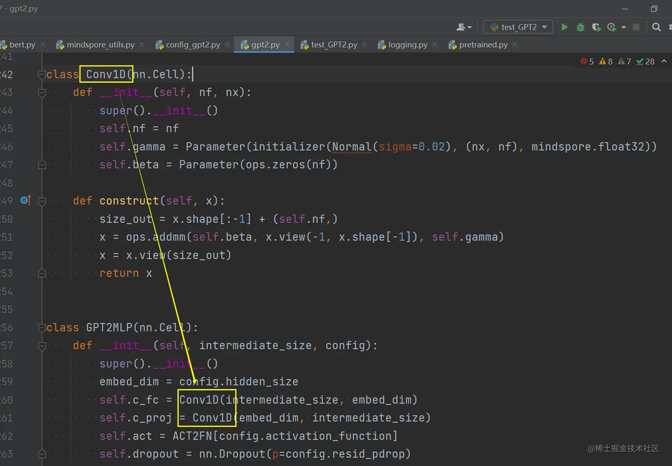Click the return x statement

[126, 273]
